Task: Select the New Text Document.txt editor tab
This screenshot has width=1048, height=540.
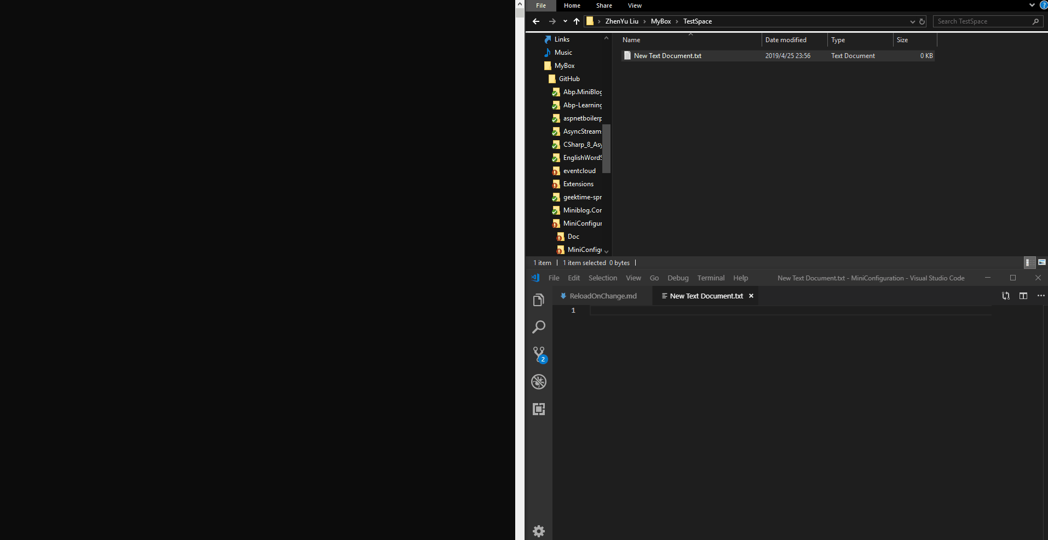Action: click(x=706, y=296)
